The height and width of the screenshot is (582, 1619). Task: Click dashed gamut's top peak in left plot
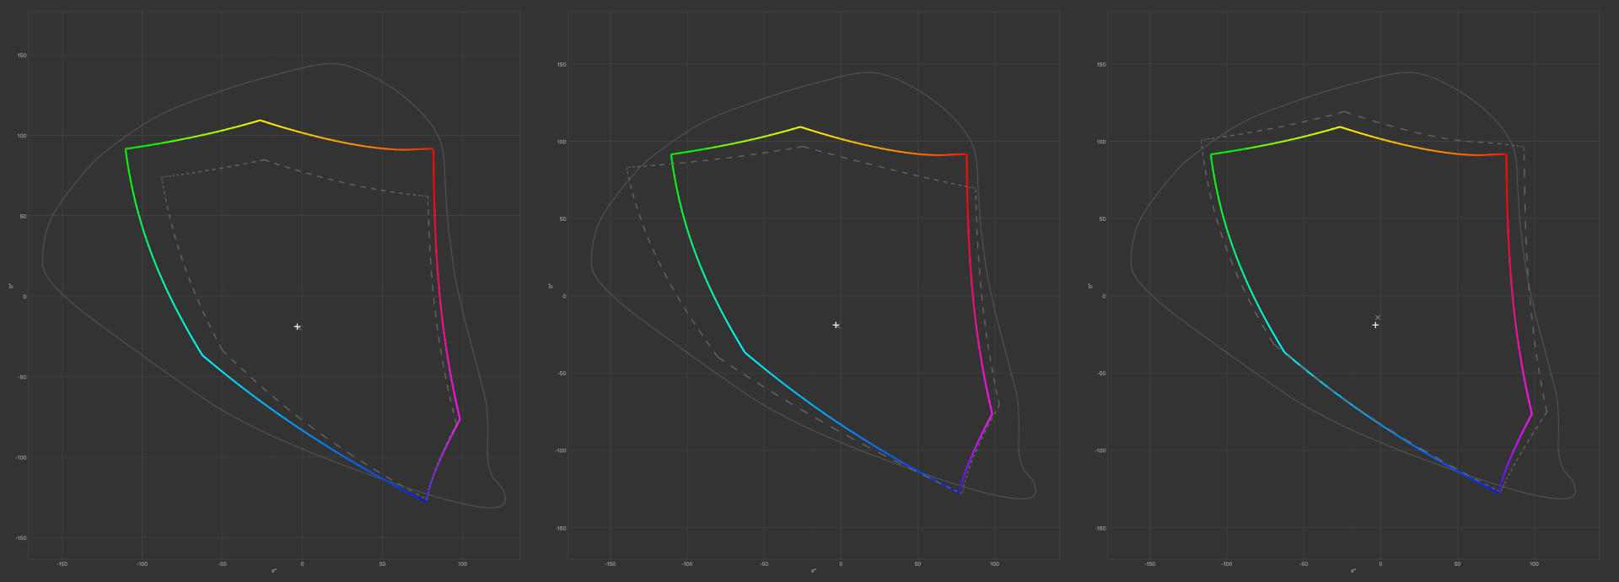pos(264,159)
